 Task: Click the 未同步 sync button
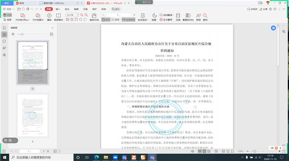[x=252, y=9]
